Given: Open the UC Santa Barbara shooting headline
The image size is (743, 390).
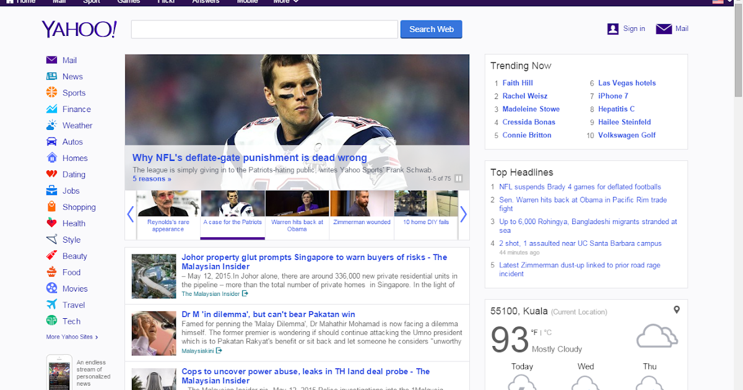Looking at the screenshot, I should click(580, 244).
